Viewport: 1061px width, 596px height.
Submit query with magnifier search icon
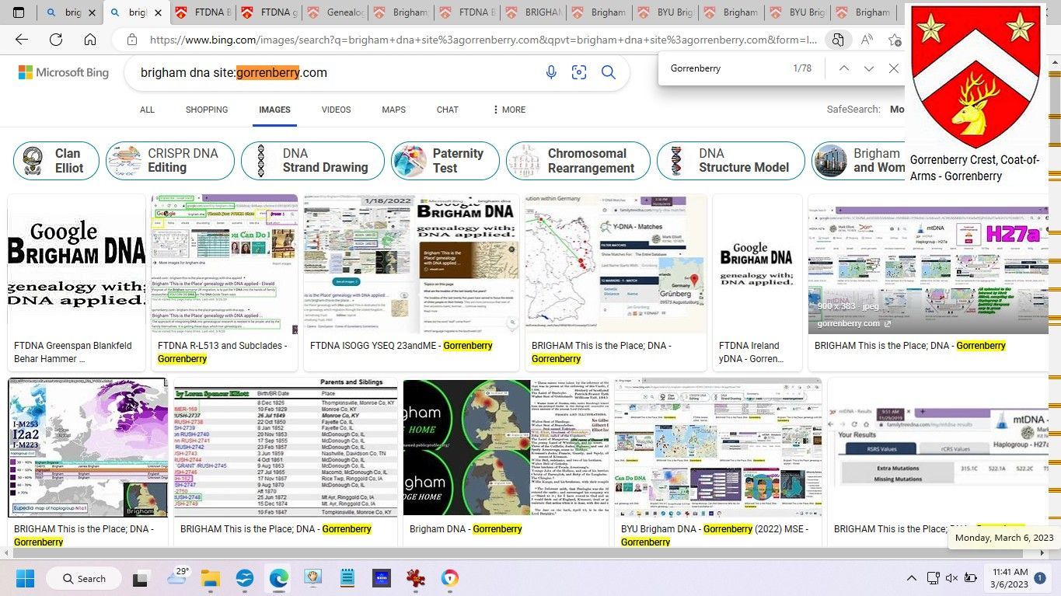609,72
